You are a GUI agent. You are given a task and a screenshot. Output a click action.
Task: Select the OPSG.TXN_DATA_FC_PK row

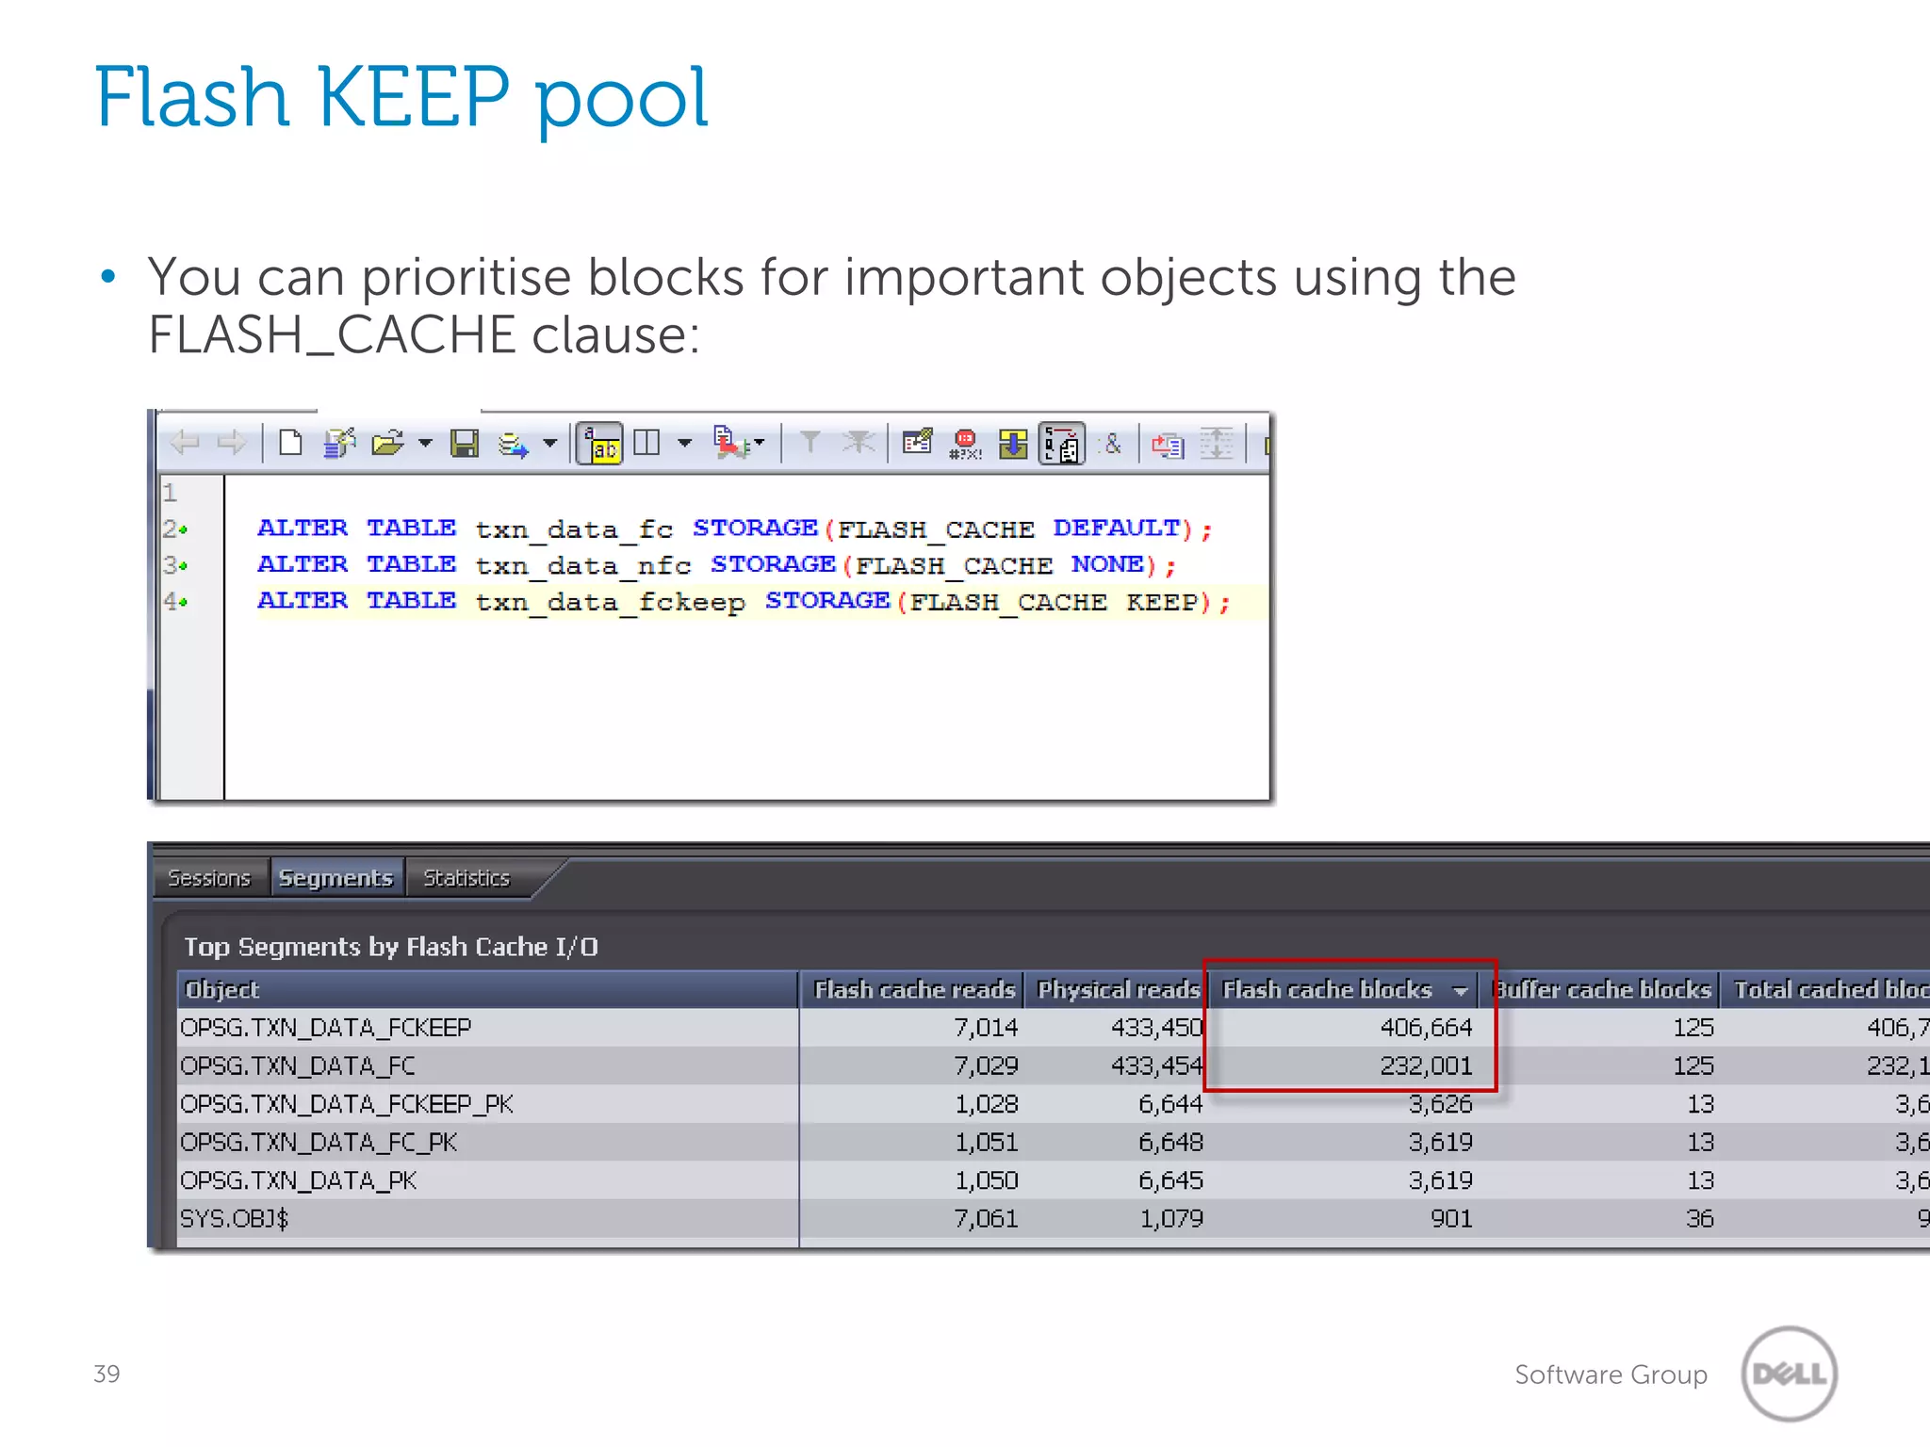1054,1142
